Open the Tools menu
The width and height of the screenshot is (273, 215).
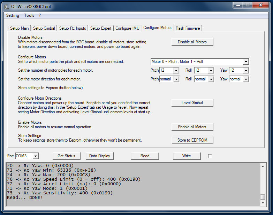[29, 15]
